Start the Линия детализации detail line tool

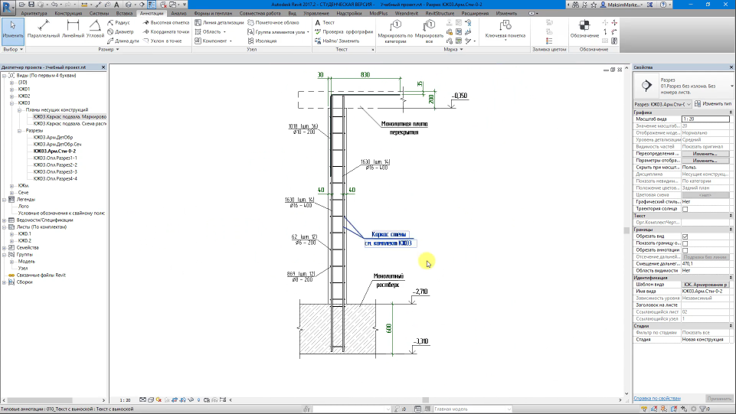tap(219, 22)
